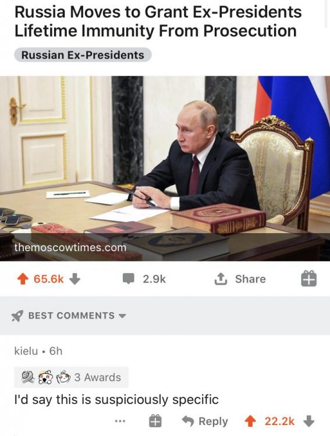Downvote kielu's comment
Viewport: 330px width, 436px height.
coord(308,421)
